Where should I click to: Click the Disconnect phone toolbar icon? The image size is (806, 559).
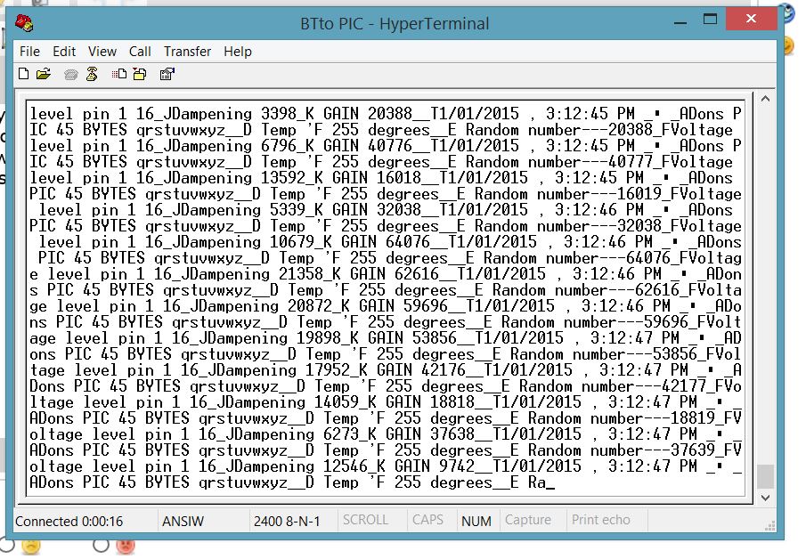click(x=91, y=75)
